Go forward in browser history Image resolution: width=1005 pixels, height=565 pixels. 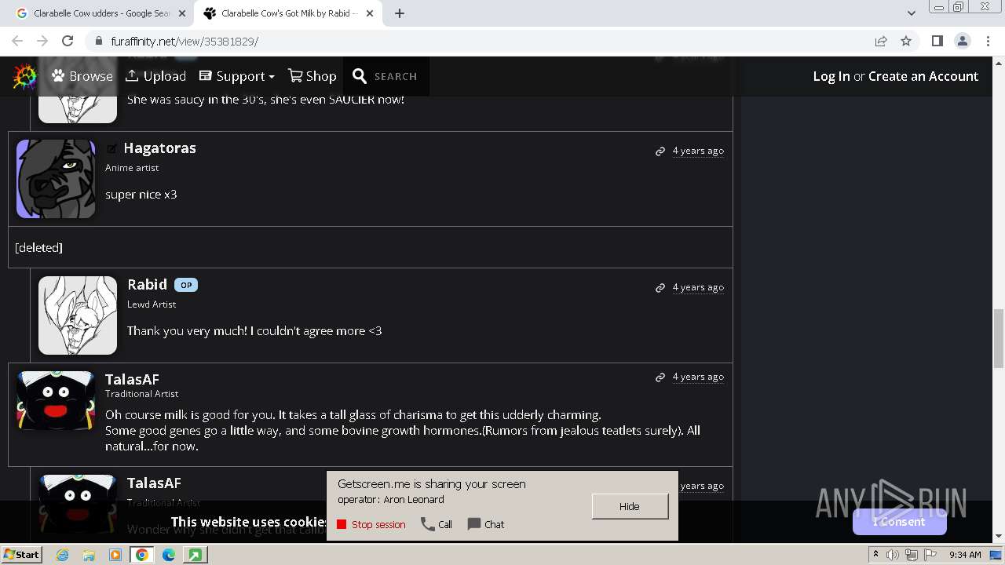pyautogui.click(x=42, y=41)
